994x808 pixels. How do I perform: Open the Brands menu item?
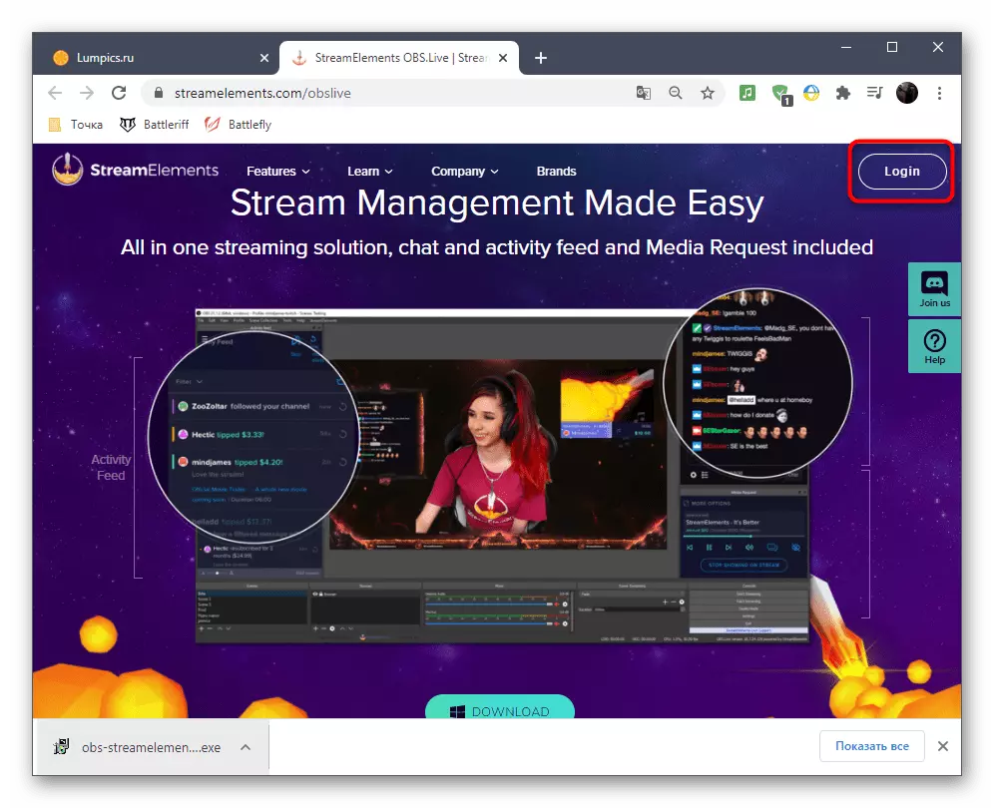[557, 172]
